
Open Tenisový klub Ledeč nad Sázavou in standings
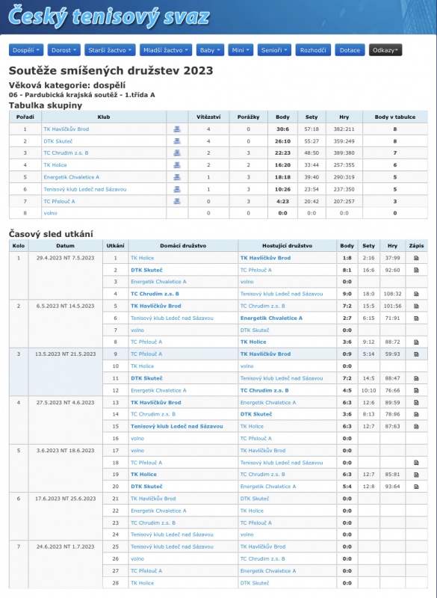tap(85, 189)
